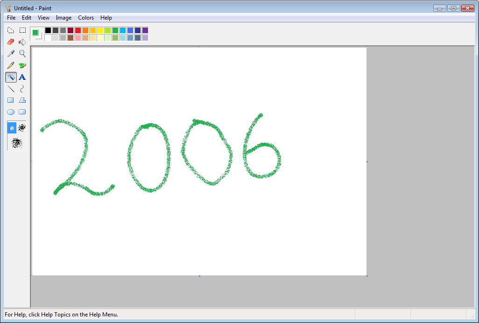Viewport: 479px width, 323px height.
Task: Select the Polygon tool
Action: tap(22, 100)
